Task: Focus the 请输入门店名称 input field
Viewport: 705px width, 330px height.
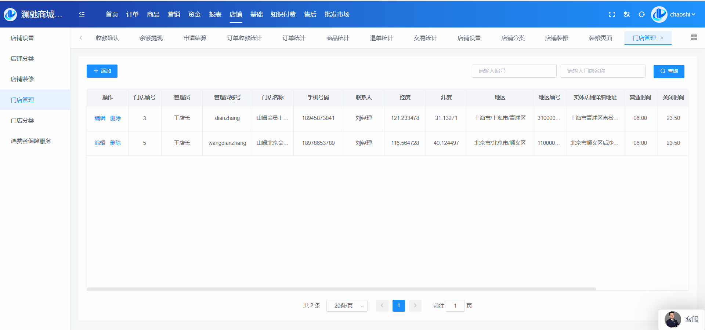Action: click(603, 71)
